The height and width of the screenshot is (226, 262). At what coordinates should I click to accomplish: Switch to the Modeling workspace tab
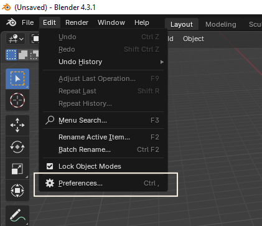(x=221, y=24)
